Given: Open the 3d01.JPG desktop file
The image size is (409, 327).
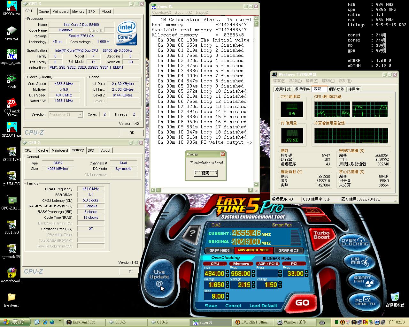Looking at the screenshot, I should 12,227.
